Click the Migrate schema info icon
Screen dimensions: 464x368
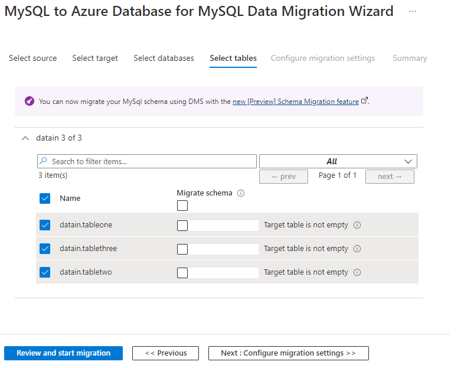241,193
